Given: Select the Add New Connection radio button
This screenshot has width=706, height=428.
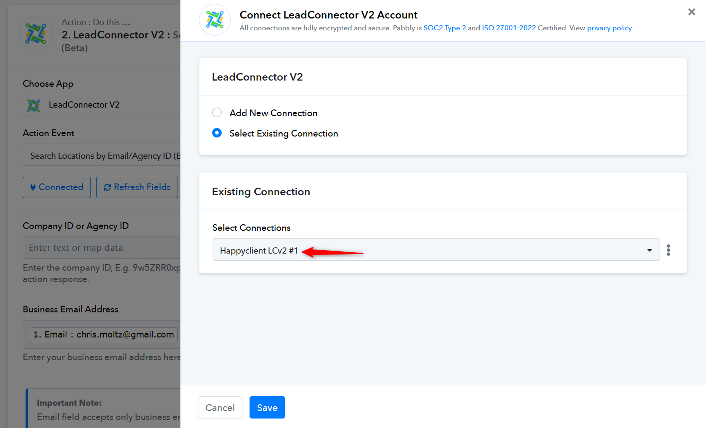Looking at the screenshot, I should click(217, 113).
